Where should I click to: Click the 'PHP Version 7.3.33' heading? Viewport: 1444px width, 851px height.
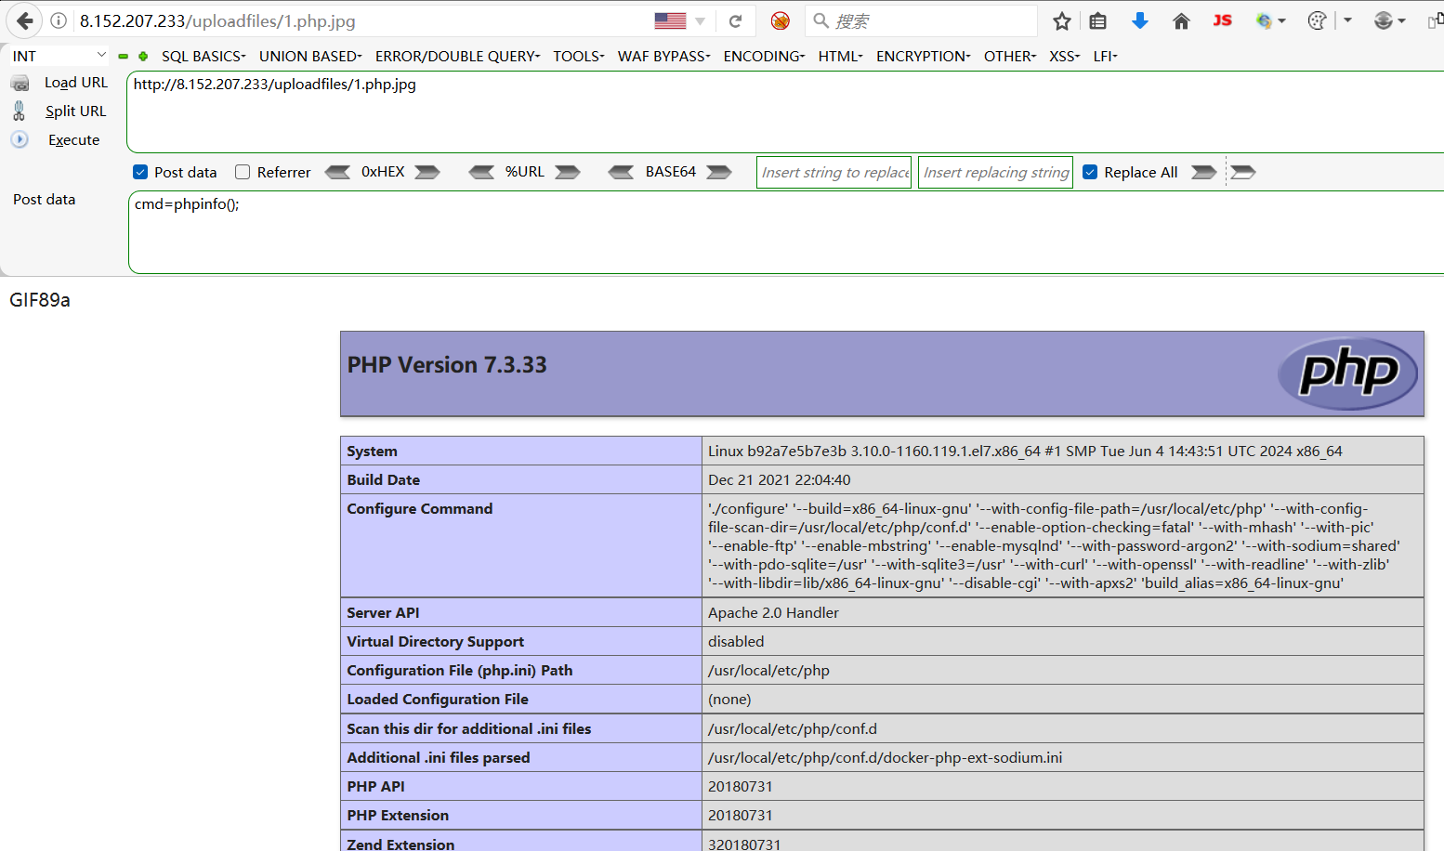pyautogui.click(x=447, y=365)
